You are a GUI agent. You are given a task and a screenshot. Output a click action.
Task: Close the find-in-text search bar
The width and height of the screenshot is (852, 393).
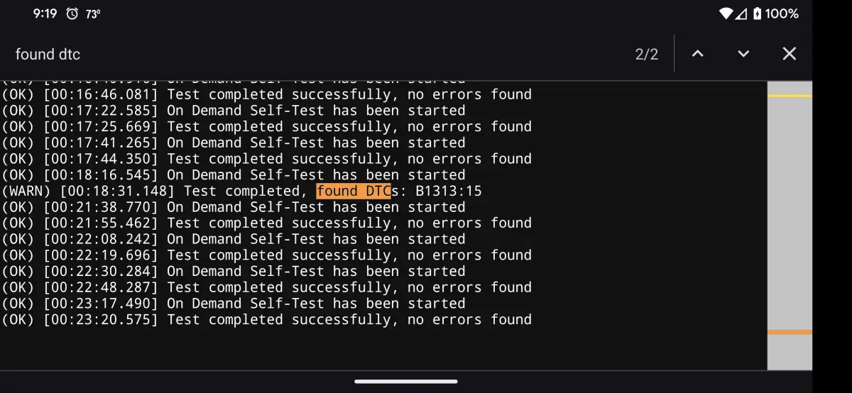tap(789, 54)
